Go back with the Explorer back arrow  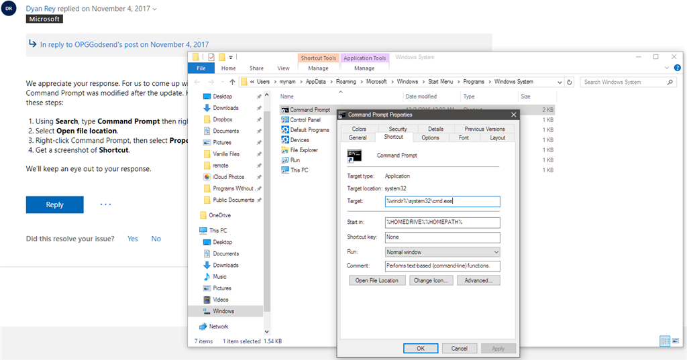point(197,82)
